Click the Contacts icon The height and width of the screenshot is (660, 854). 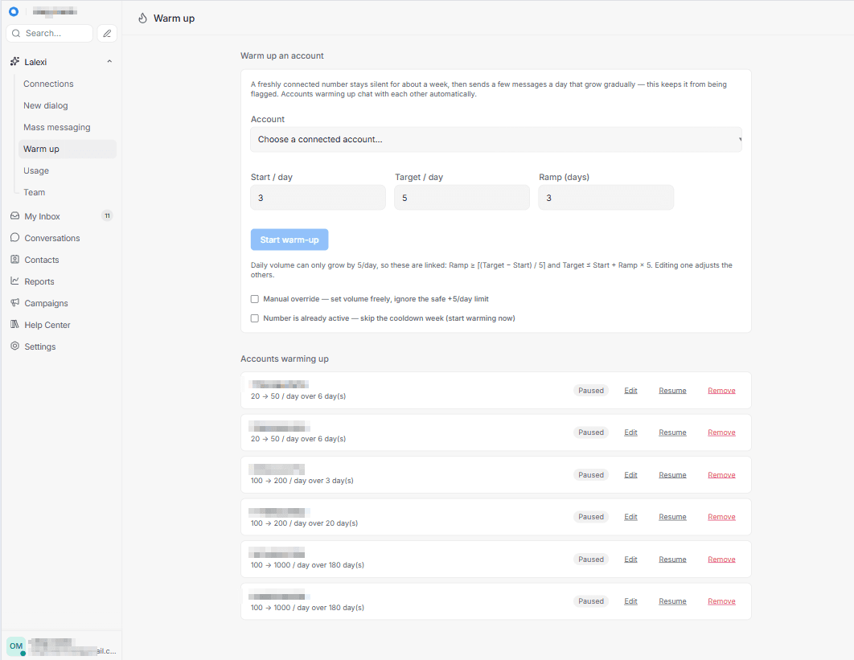tap(14, 260)
